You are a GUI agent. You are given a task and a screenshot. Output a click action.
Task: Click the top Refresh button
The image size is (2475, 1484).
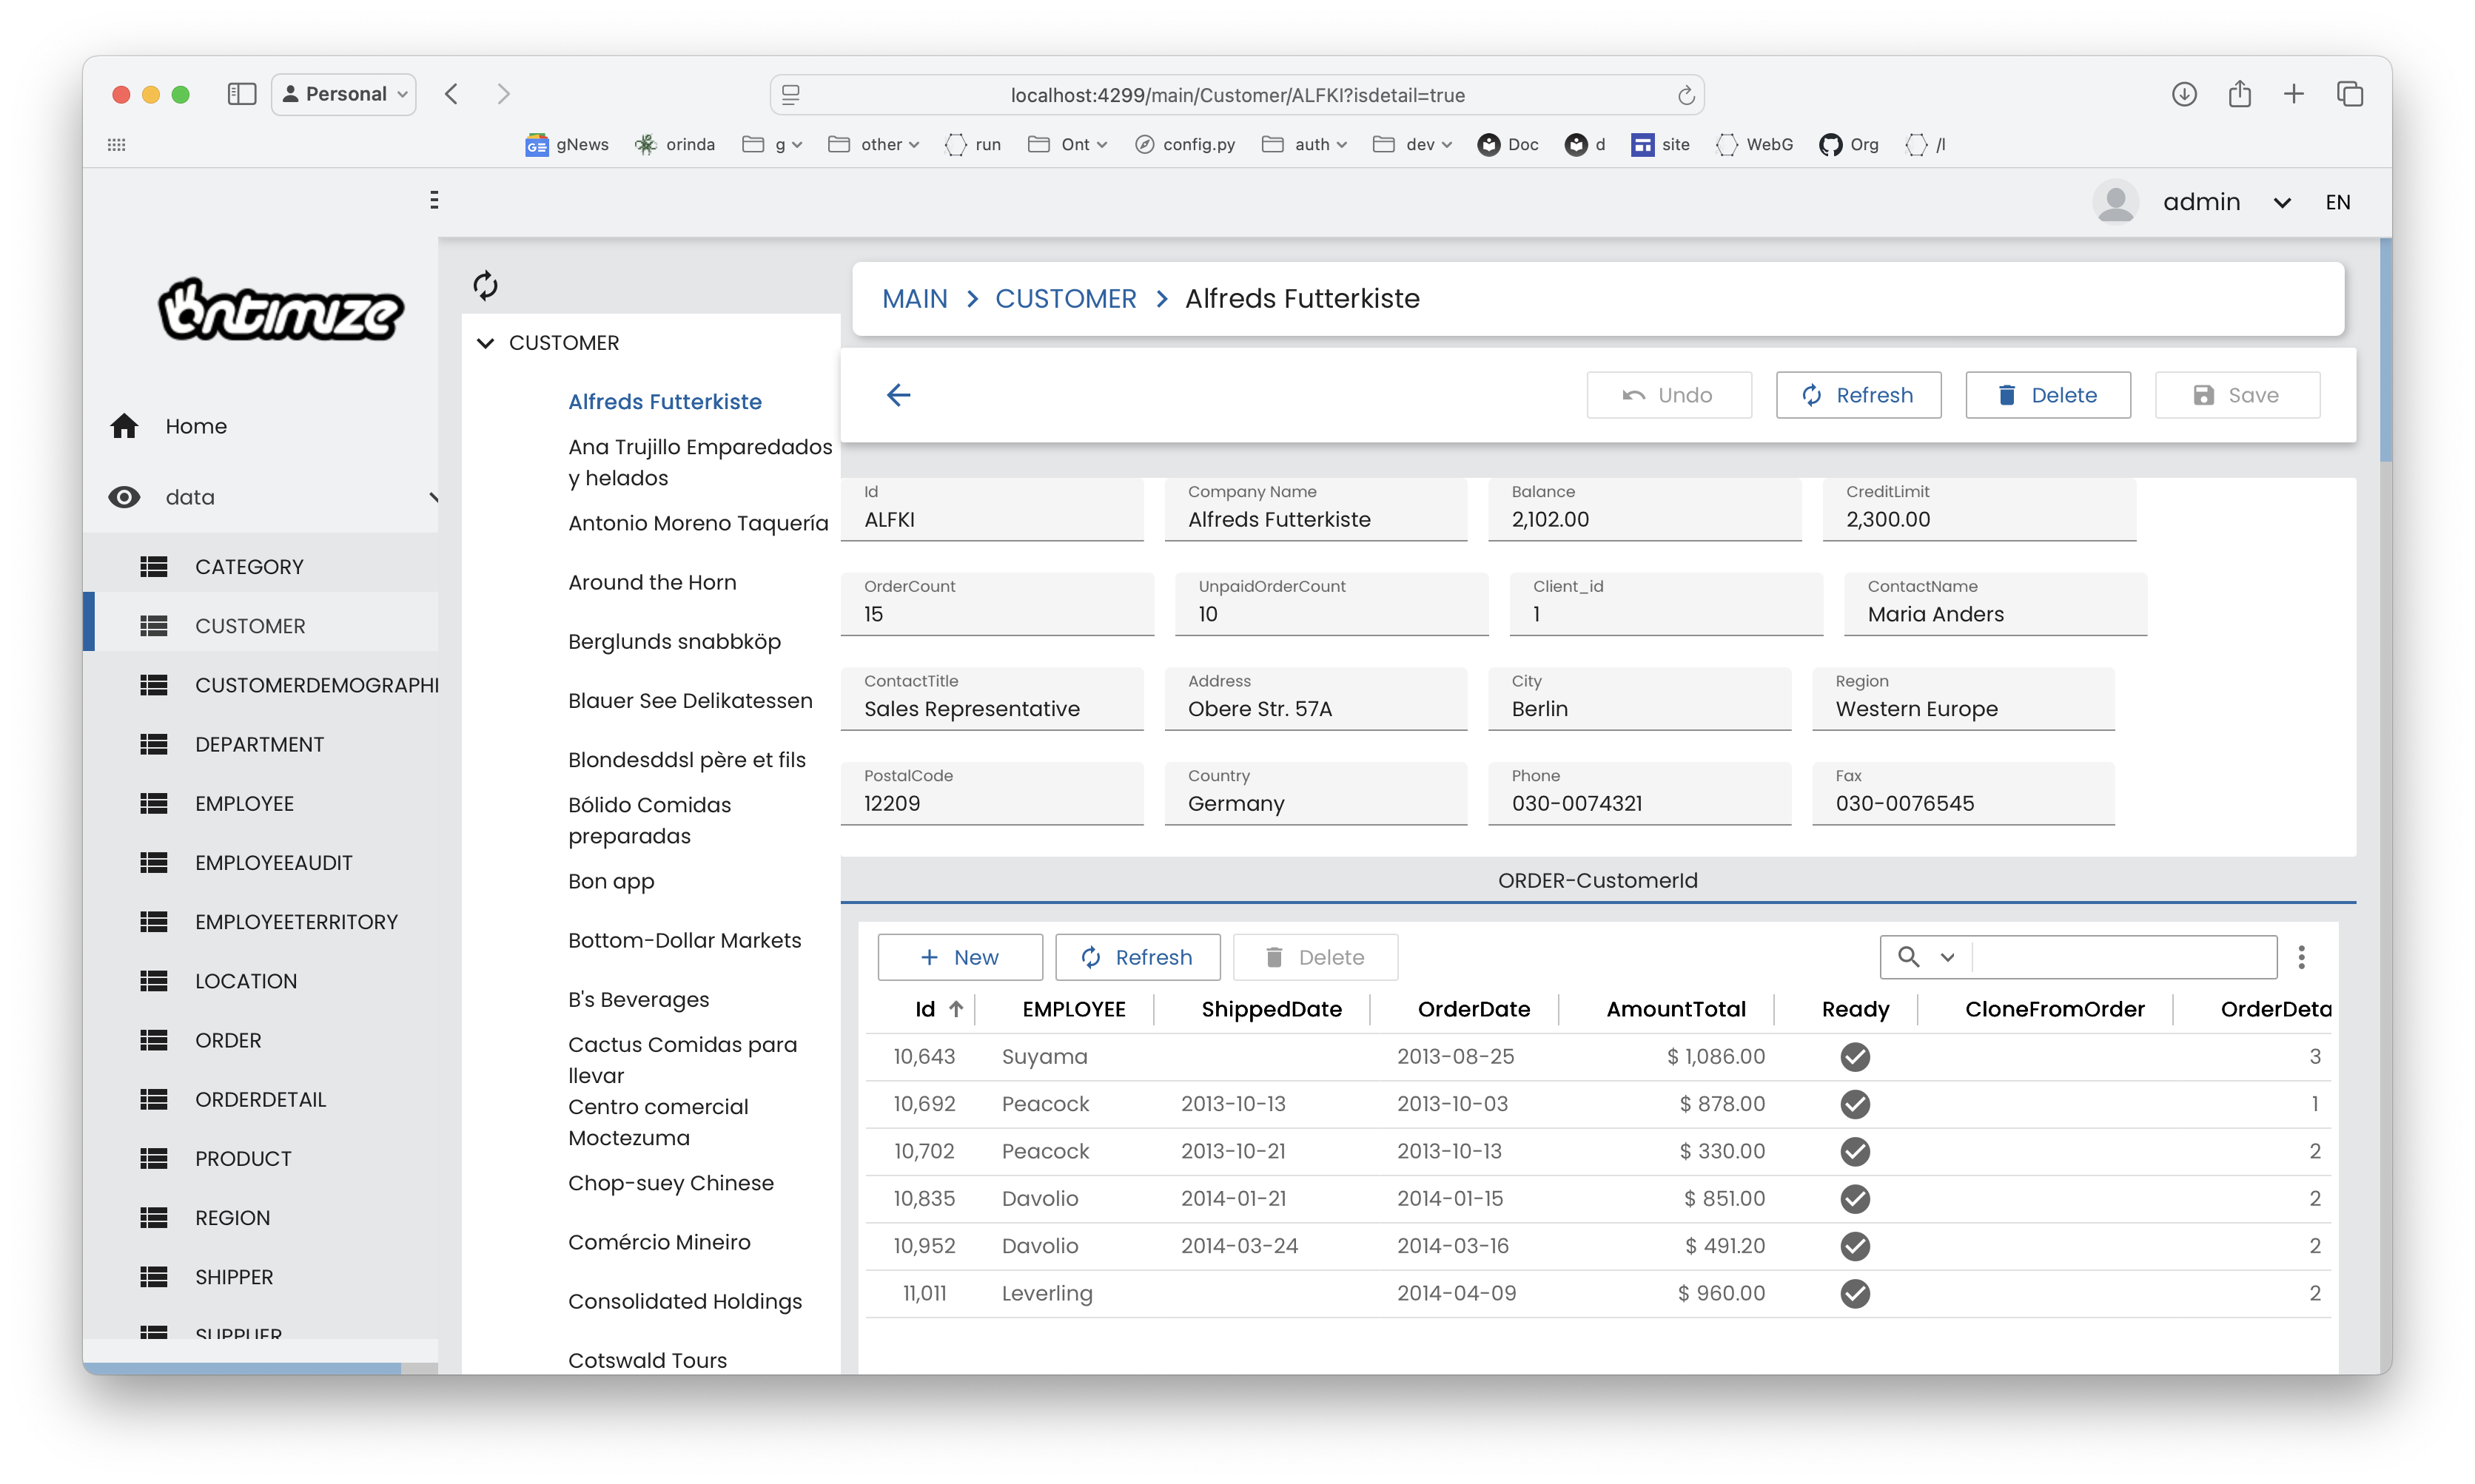(x=1858, y=395)
